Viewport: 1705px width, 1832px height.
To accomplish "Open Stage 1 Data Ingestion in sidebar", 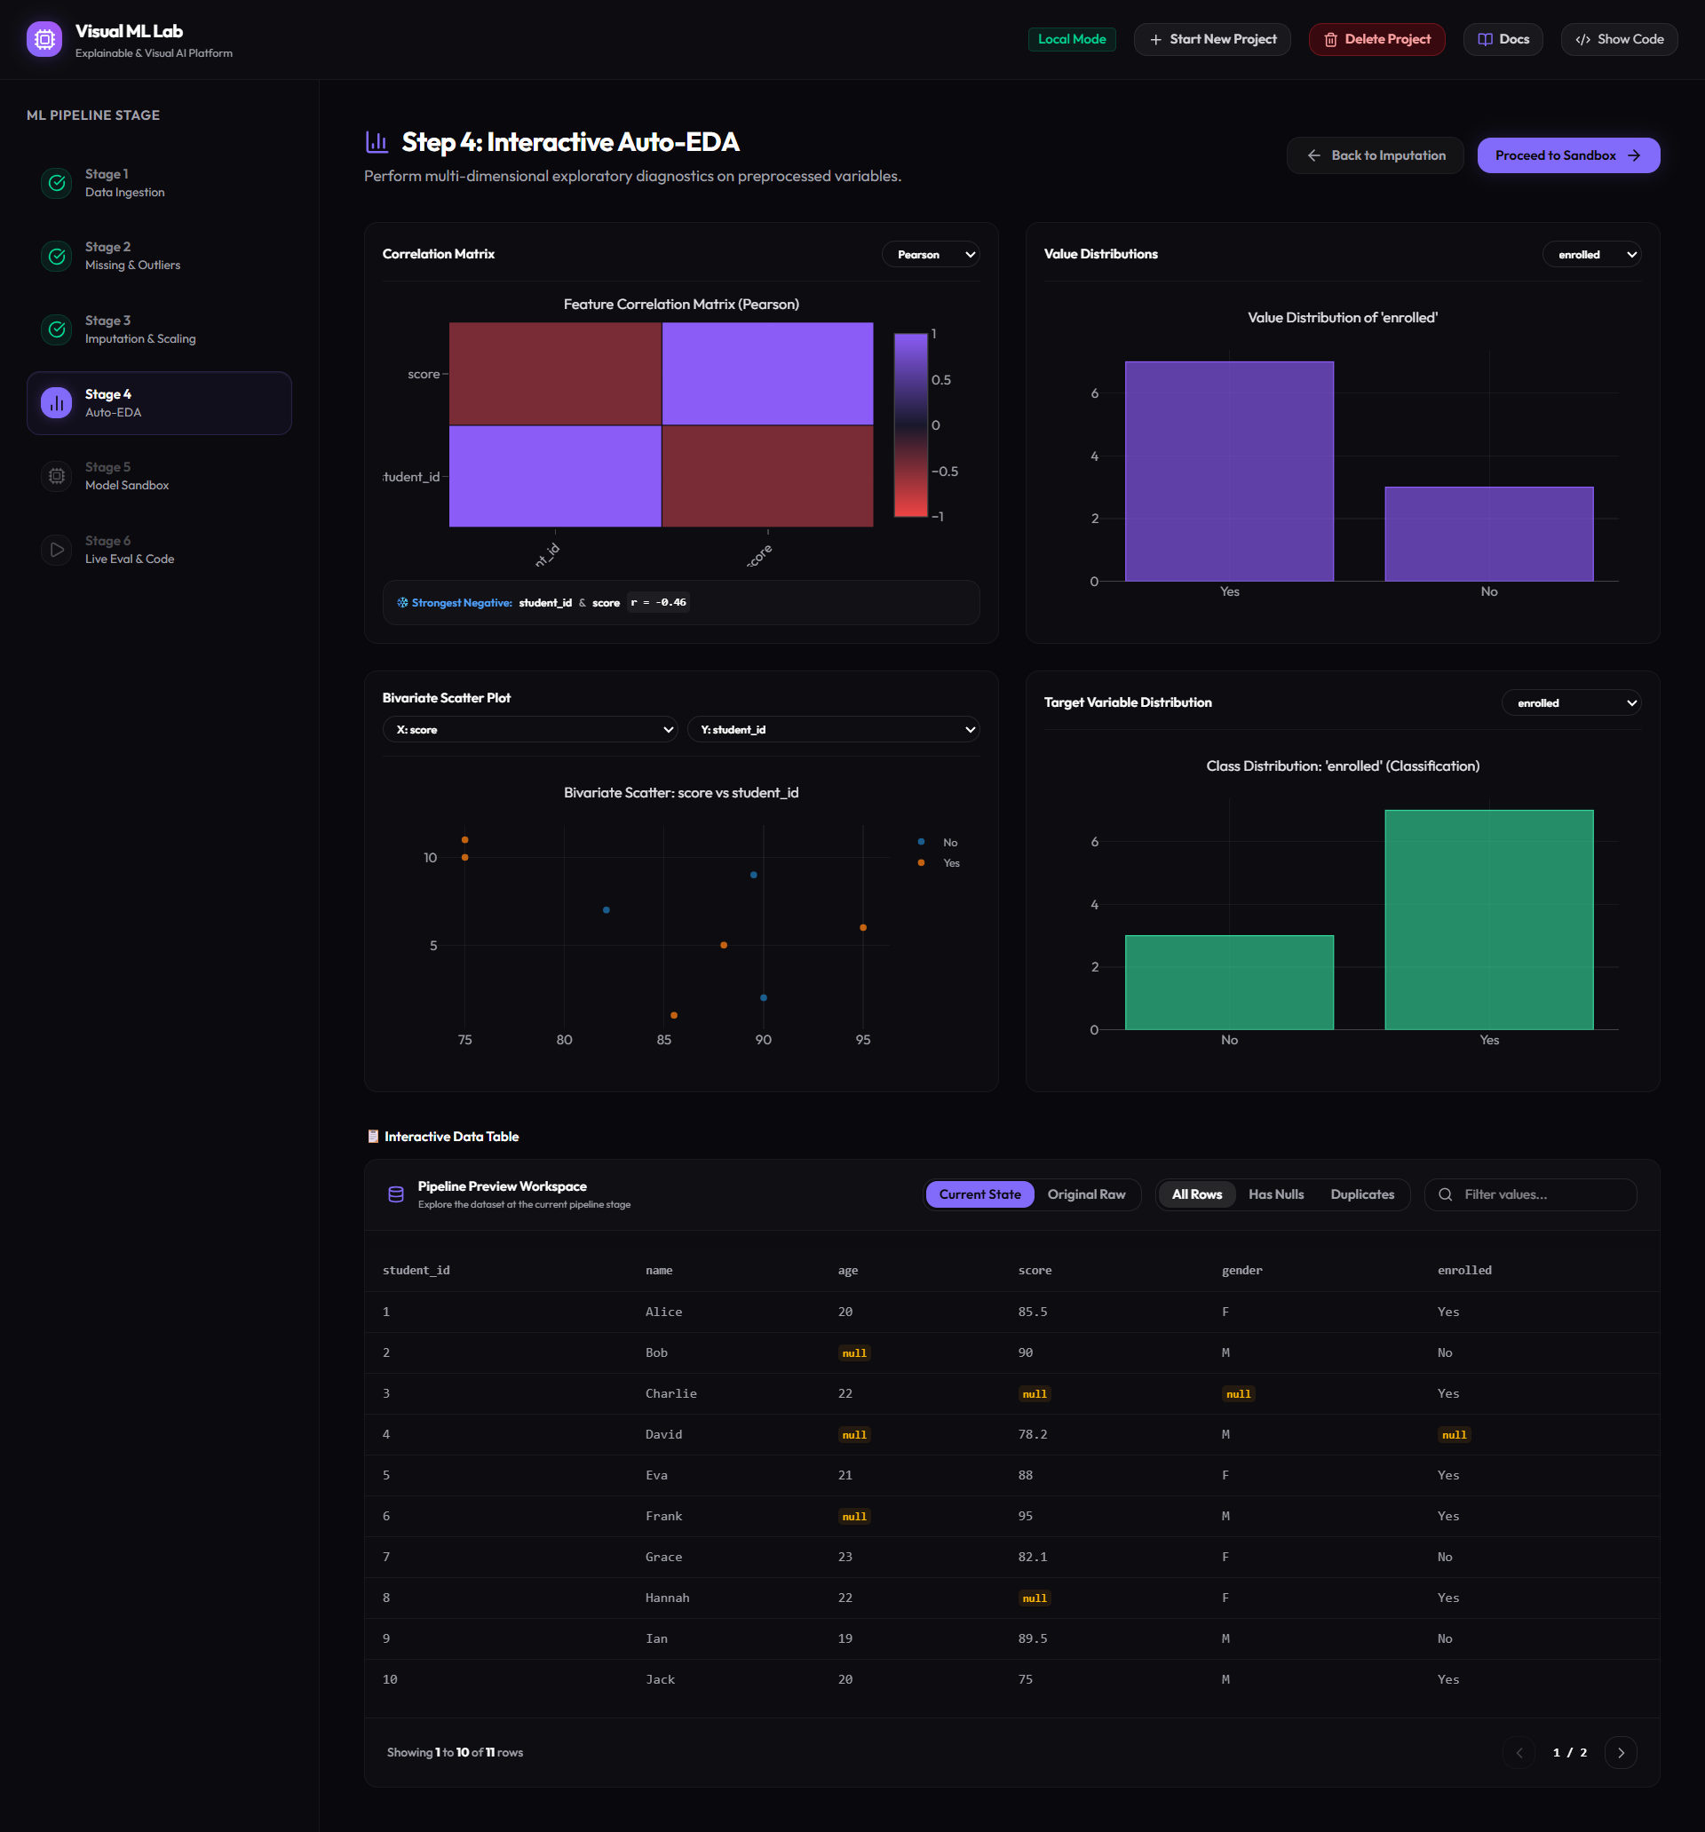I will tap(160, 182).
